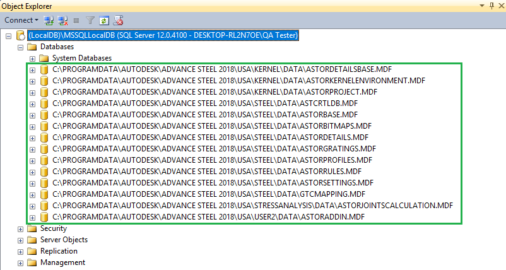506x270 pixels.
Task: Expand the ASTORADDIN.MDF database node
Action: tap(32, 218)
